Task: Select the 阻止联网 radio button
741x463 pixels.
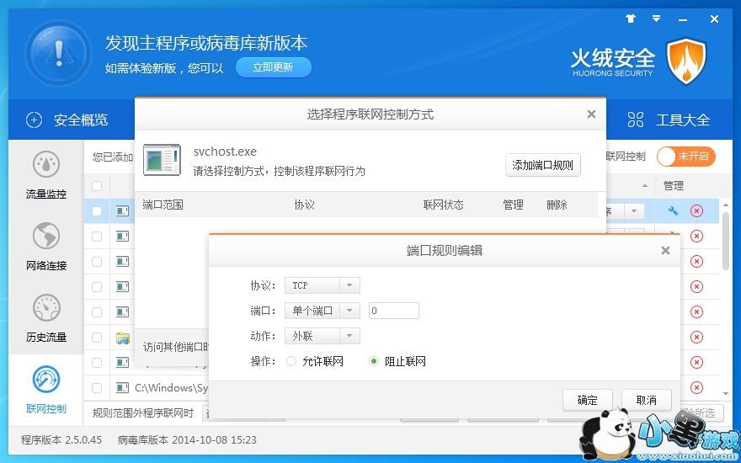Action: 374,361
